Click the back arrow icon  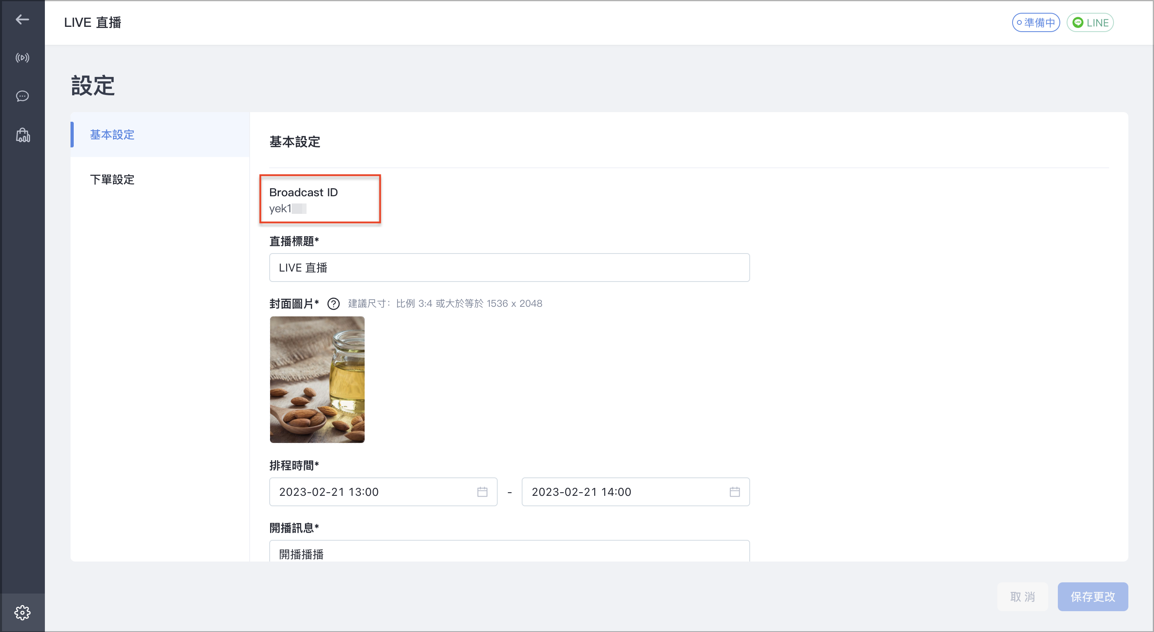click(22, 19)
